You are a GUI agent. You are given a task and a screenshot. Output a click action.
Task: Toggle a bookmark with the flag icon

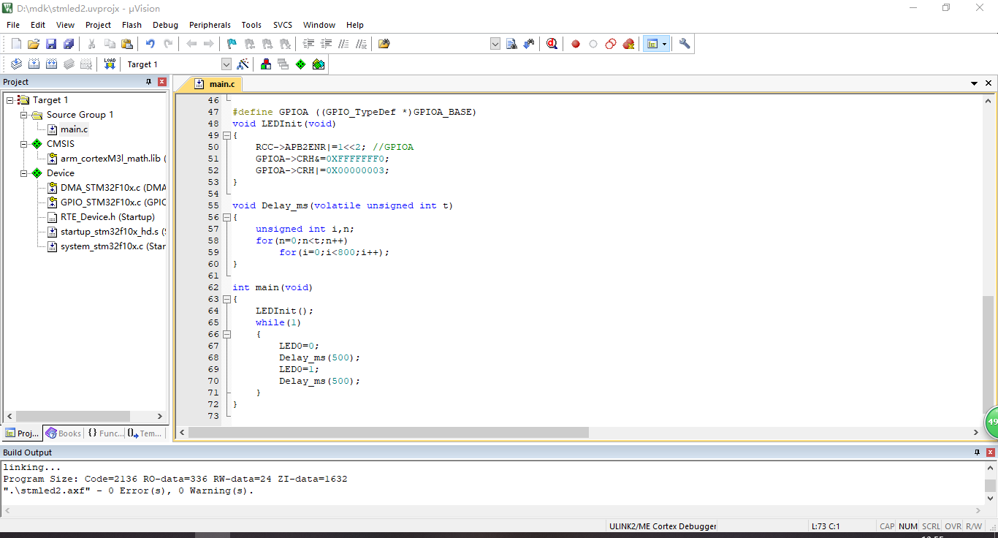[x=232, y=44]
